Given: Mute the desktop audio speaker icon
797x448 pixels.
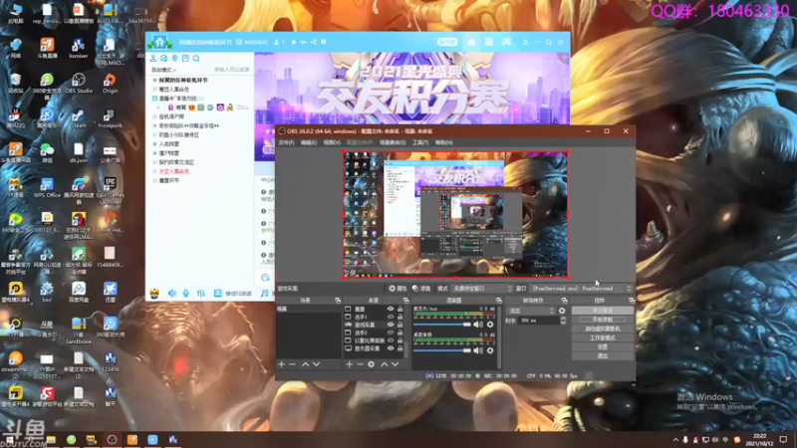Looking at the screenshot, I should click(478, 350).
